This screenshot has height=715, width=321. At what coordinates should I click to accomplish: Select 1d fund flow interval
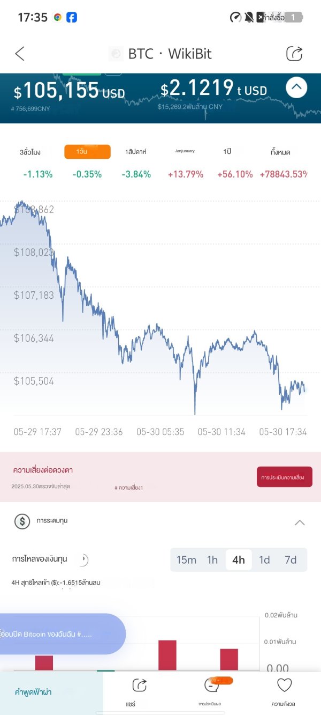264,560
